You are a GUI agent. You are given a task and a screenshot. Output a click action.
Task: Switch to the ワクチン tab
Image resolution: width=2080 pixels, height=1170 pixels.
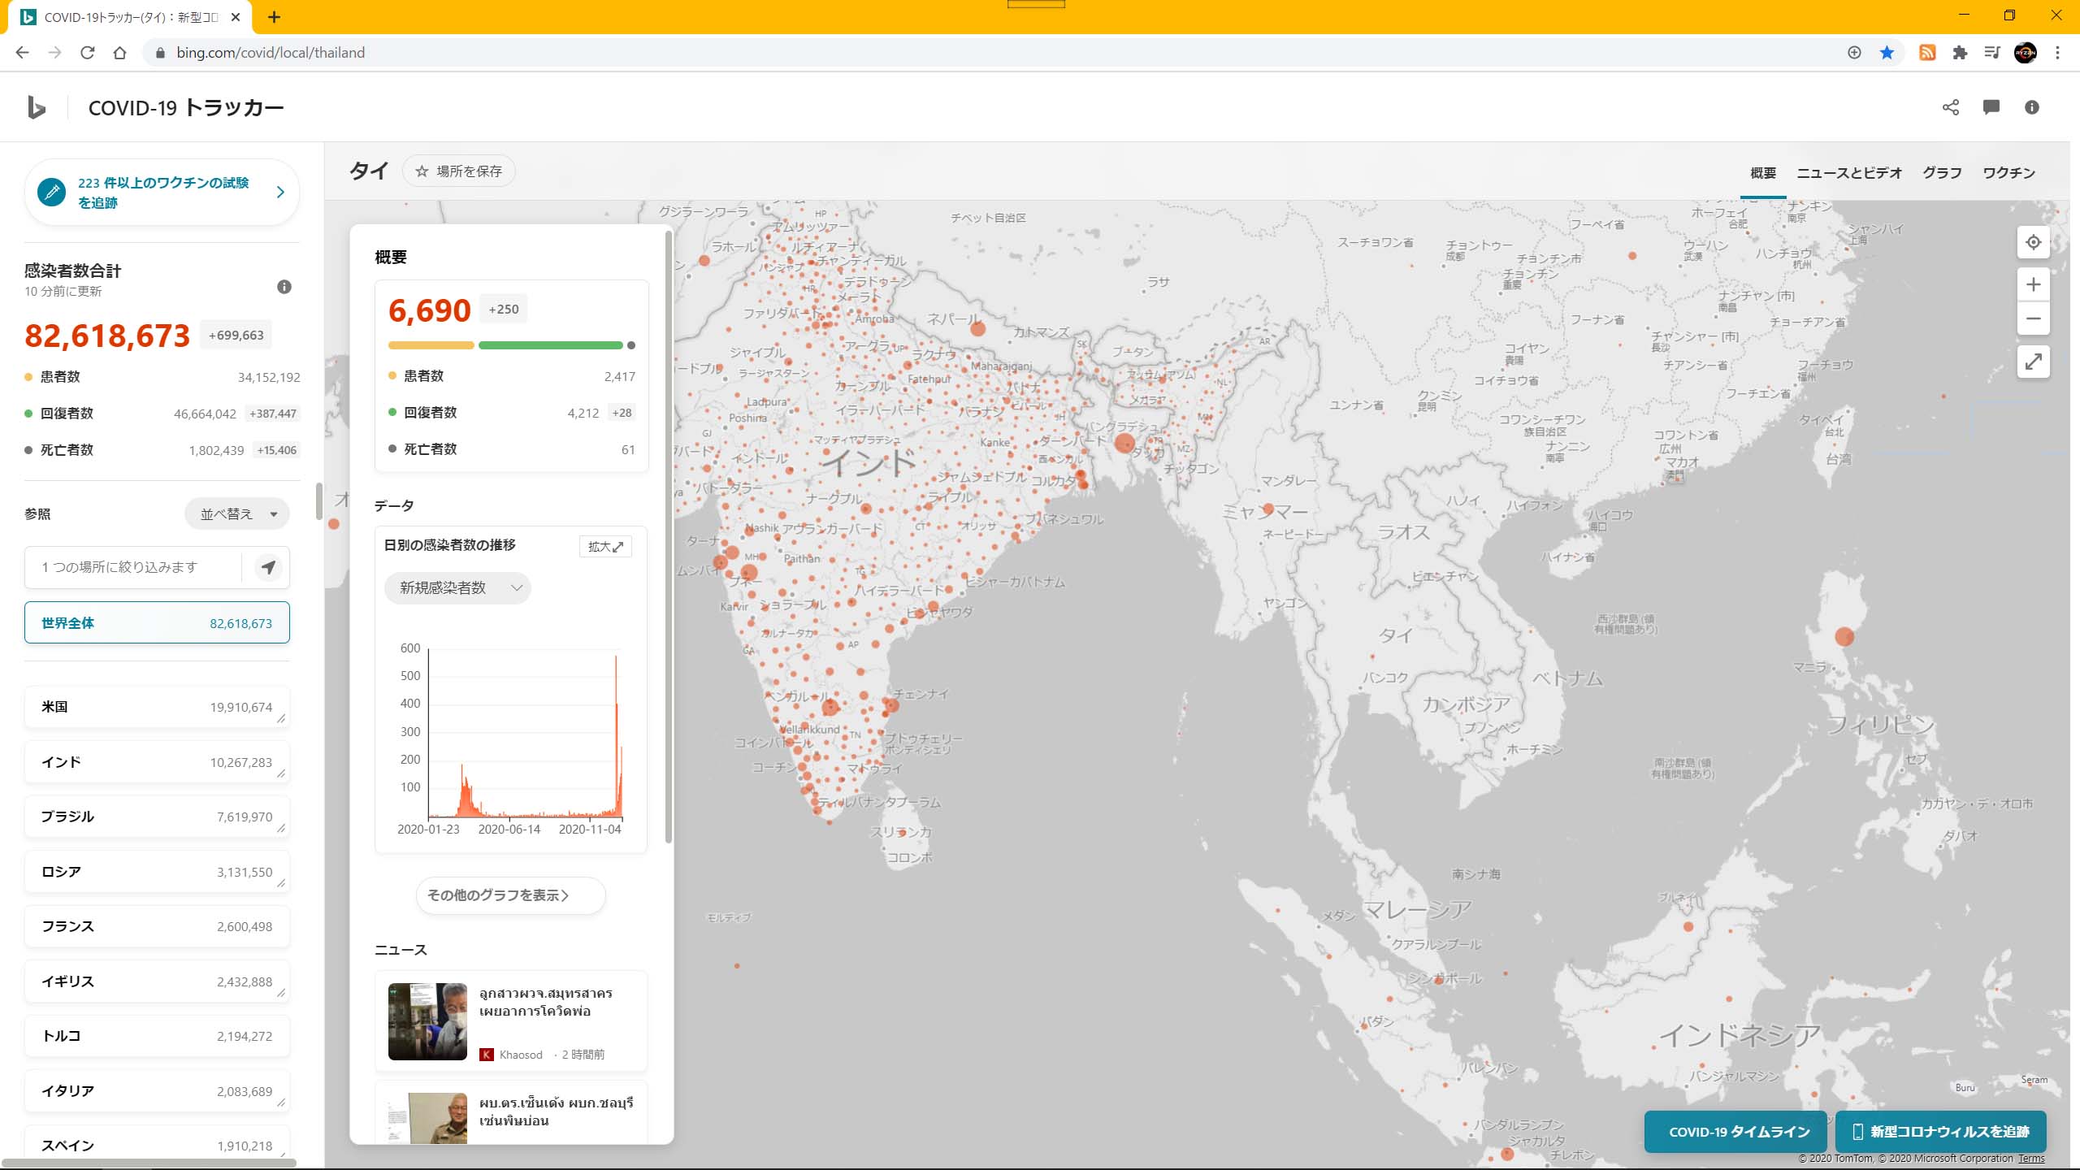point(2008,173)
